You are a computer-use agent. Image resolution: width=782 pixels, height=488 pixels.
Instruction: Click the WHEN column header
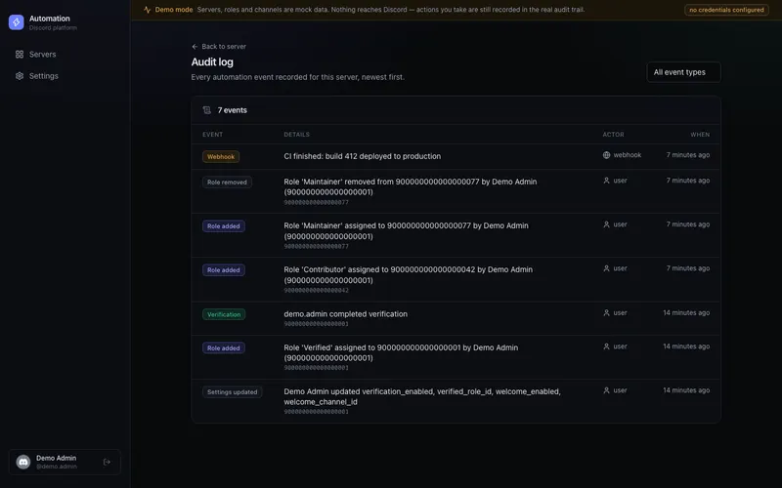(x=700, y=135)
